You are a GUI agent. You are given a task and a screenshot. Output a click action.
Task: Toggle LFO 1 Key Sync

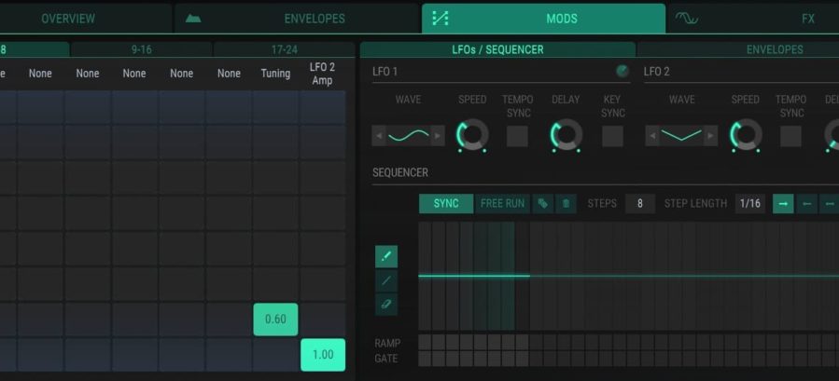pos(612,136)
